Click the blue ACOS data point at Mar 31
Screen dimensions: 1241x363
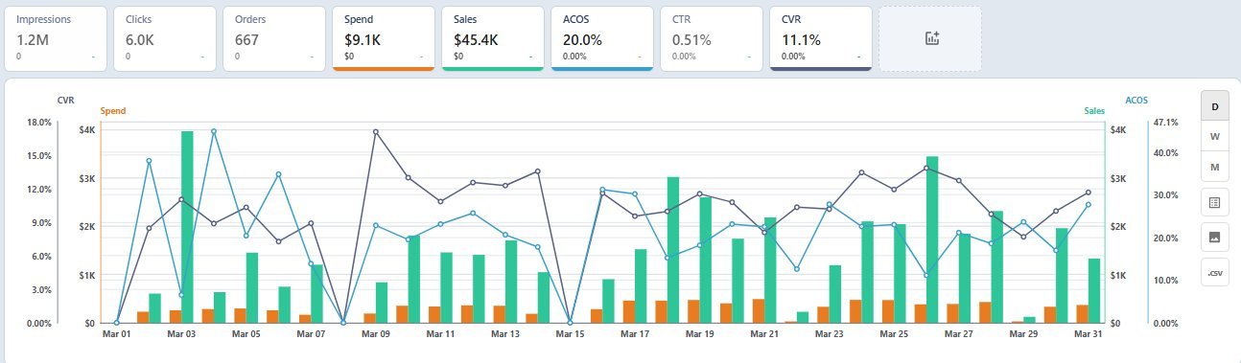(1089, 204)
